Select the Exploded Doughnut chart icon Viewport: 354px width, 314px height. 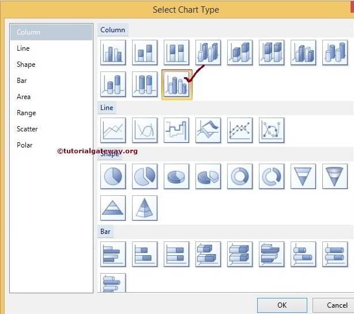(x=272, y=176)
